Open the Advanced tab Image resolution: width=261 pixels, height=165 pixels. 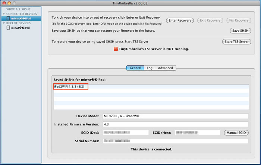(165, 68)
